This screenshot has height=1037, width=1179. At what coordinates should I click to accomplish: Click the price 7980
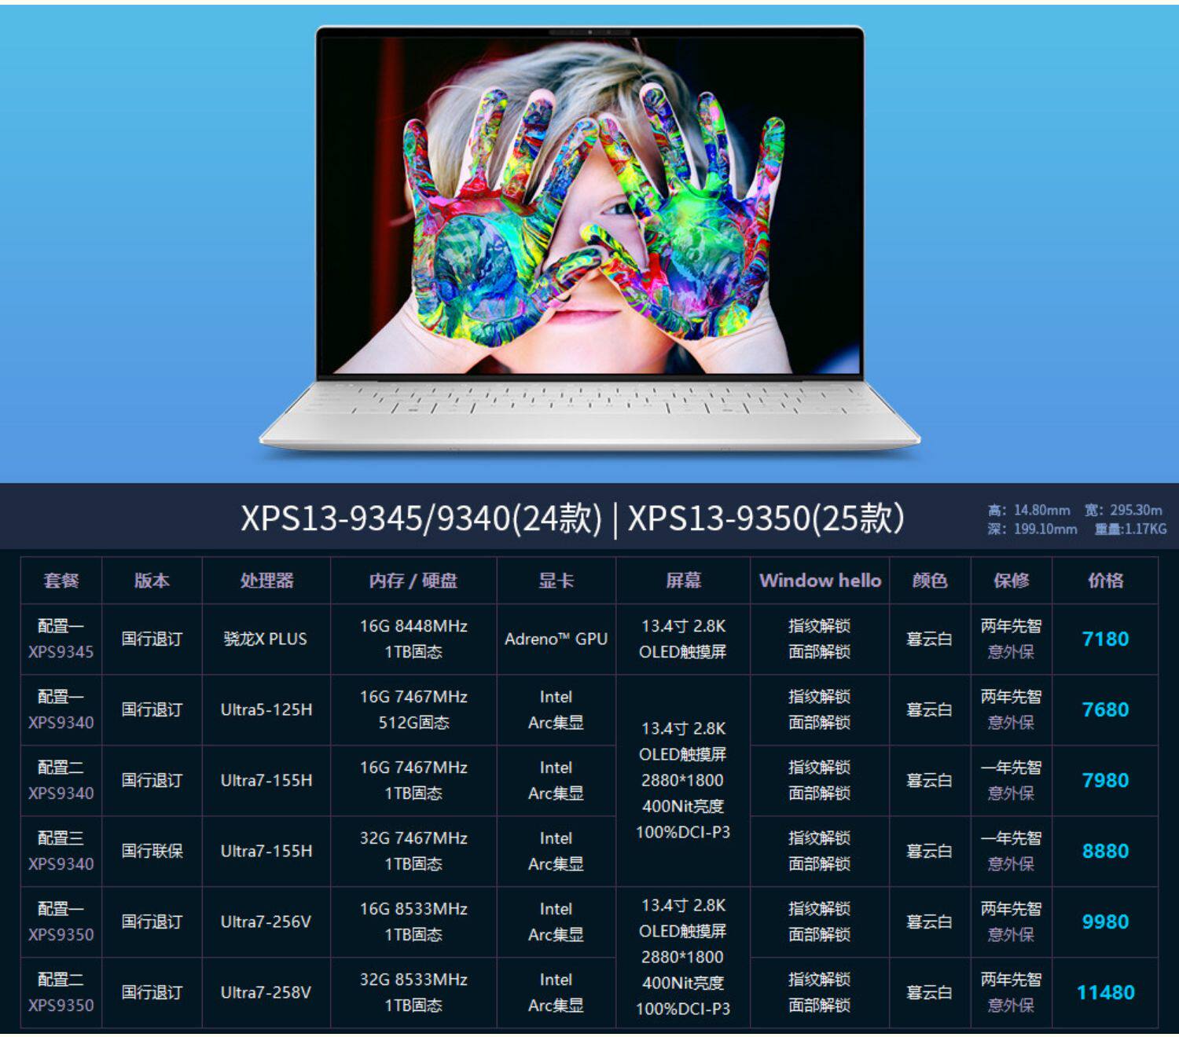1105,780
